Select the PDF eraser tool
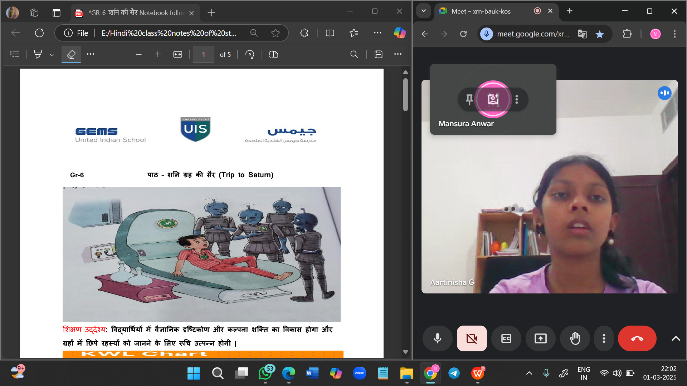The height and width of the screenshot is (386, 687). 71,54
